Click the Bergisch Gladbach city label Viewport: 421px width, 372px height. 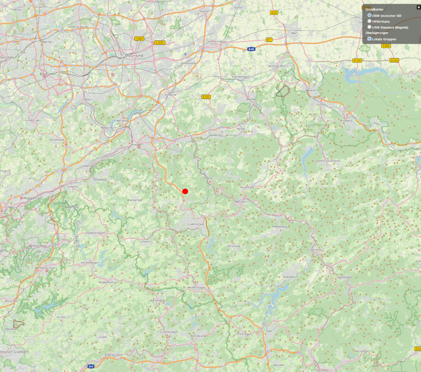pyautogui.click(x=14, y=351)
